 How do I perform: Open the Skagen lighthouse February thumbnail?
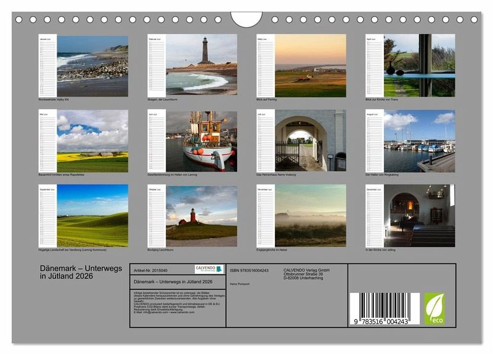202,65
